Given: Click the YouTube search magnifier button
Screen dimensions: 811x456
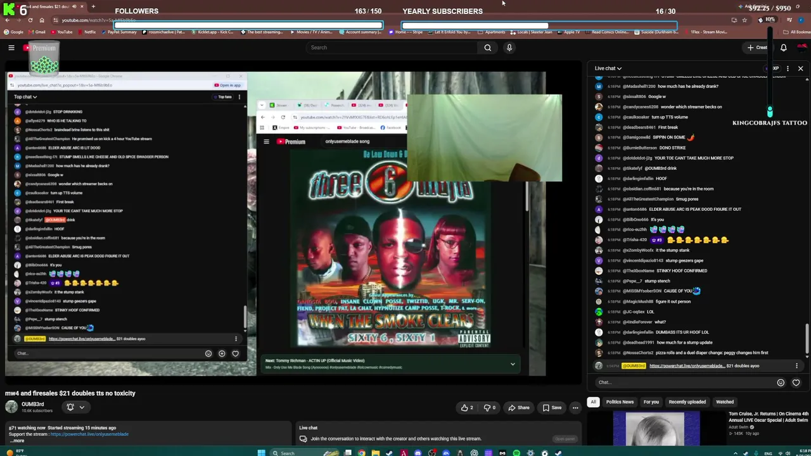Looking at the screenshot, I should 487,47.
